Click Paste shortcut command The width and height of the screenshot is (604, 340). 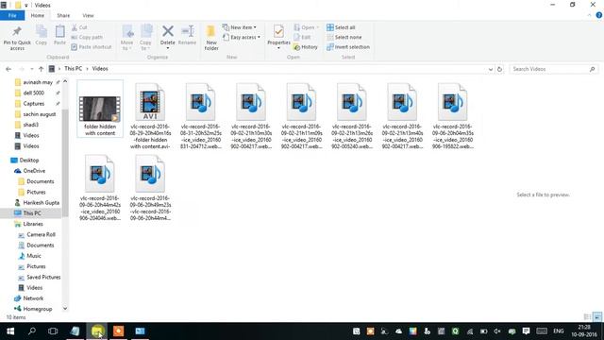[92, 47]
